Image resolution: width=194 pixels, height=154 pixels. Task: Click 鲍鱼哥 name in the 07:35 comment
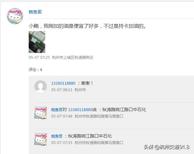click(57, 136)
